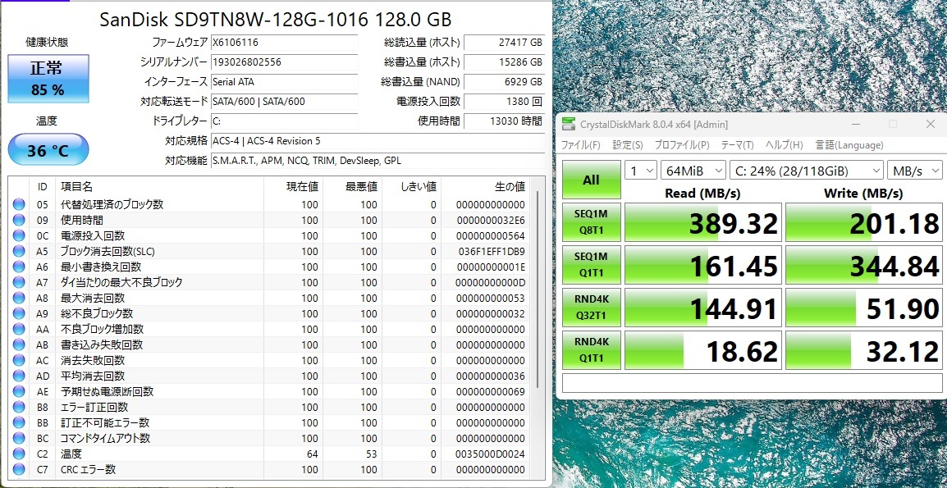Click the 生の値 column header
The image size is (947, 488).
coord(486,187)
